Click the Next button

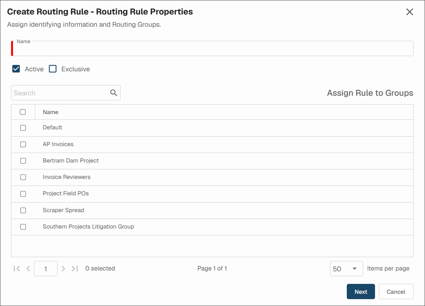click(x=361, y=292)
